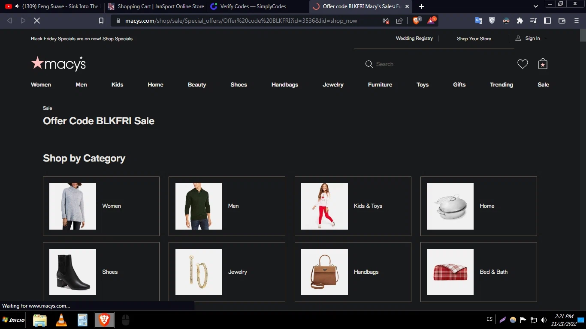Open the Jewelry category card
The image size is (586, 329).
227,272
